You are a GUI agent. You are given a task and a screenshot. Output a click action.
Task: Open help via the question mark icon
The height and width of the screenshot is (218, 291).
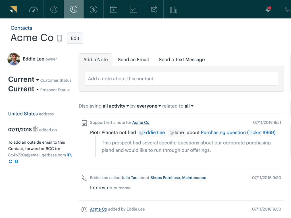pyautogui.click(x=16, y=161)
